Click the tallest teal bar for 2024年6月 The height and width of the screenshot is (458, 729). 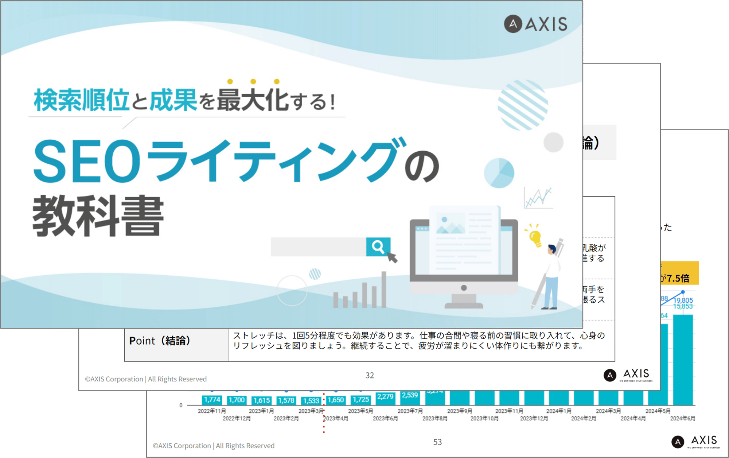[x=683, y=360]
